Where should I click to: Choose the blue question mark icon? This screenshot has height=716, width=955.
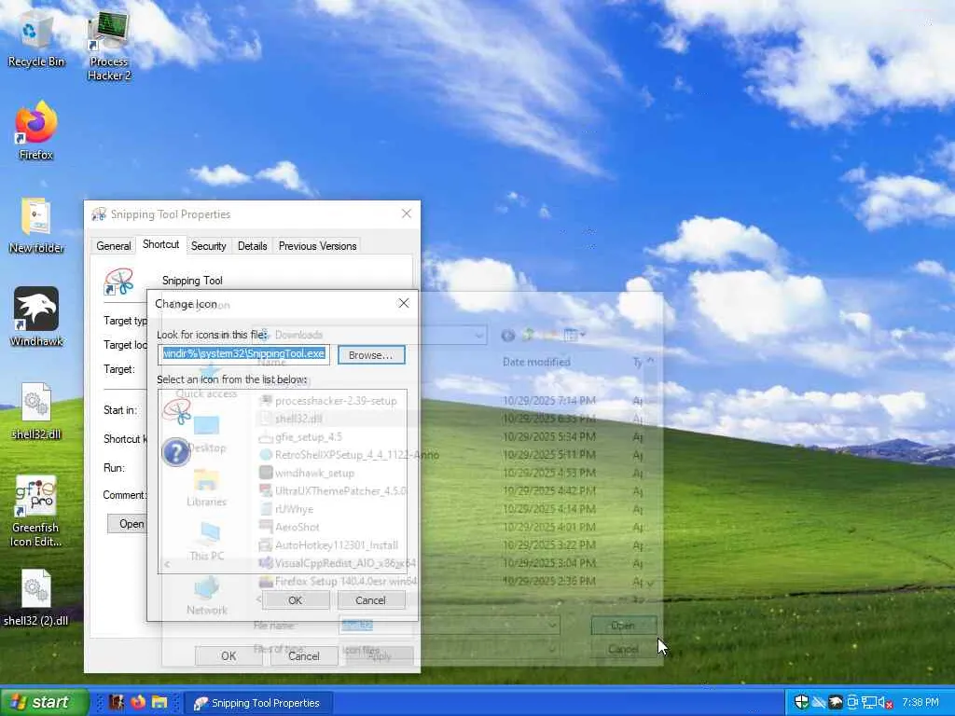coord(176,452)
